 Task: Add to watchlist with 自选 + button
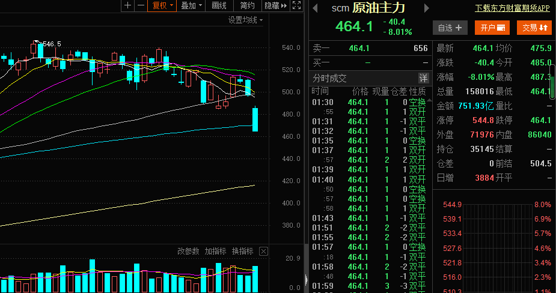[x=450, y=28]
